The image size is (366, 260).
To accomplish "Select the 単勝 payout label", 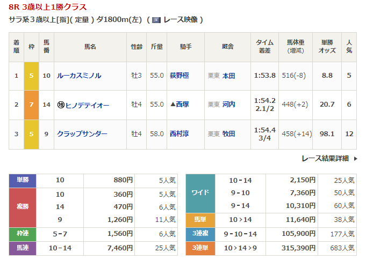I will click(x=23, y=181).
